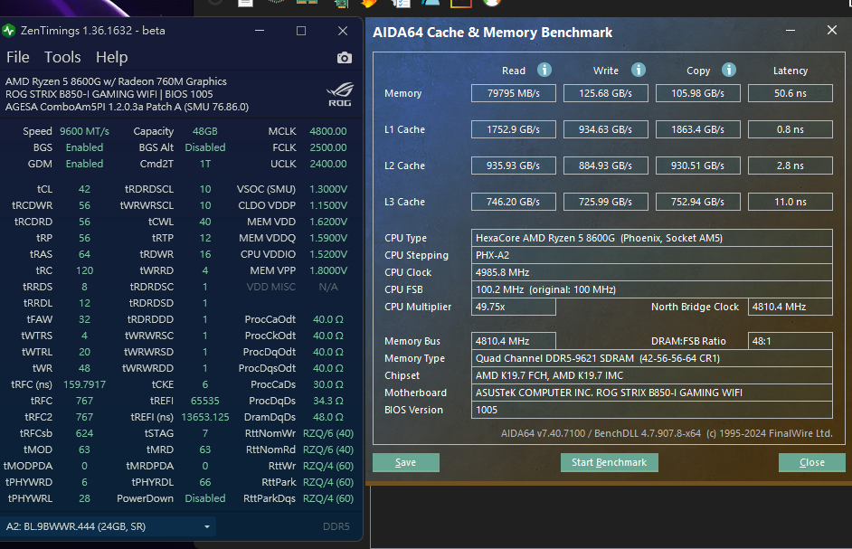Click Memory Read result 79795 MB/s

pos(514,93)
